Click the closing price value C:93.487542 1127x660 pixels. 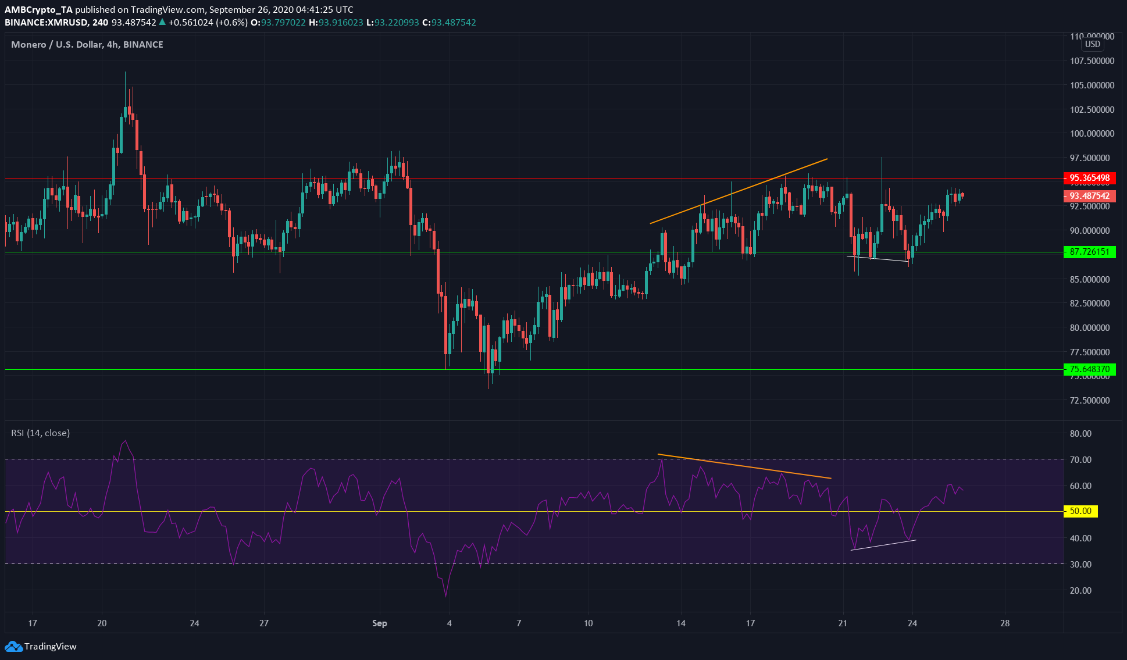(x=449, y=22)
